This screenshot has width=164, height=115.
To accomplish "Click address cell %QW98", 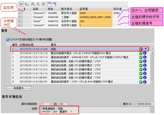I will point(54,13).
